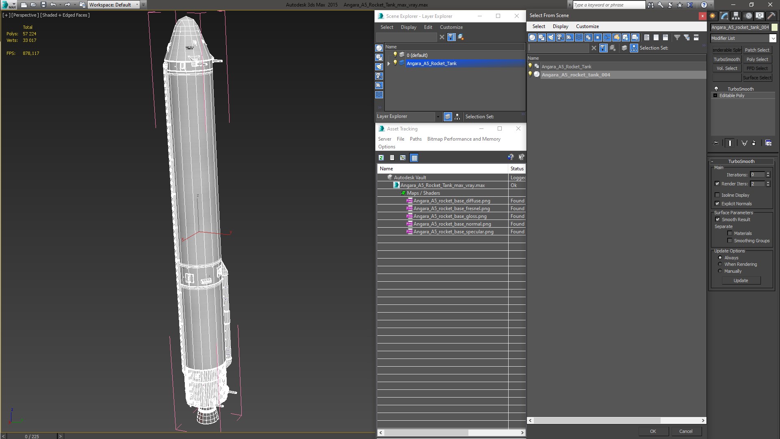Image resolution: width=780 pixels, height=439 pixels.
Task: Open the Create command panel tab
Action: point(713,16)
